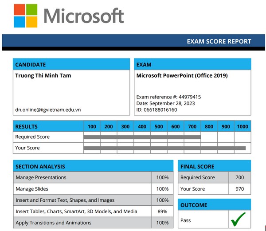
Task: Click the 500 column header in Results
Action: (159, 126)
